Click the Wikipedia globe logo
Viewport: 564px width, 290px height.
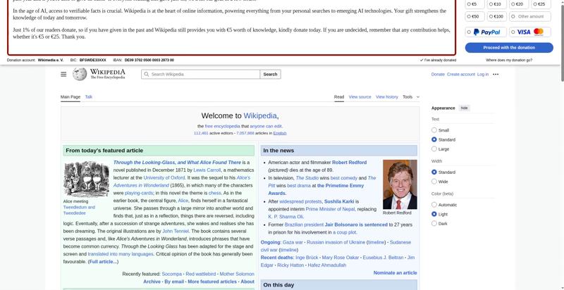[x=80, y=75]
